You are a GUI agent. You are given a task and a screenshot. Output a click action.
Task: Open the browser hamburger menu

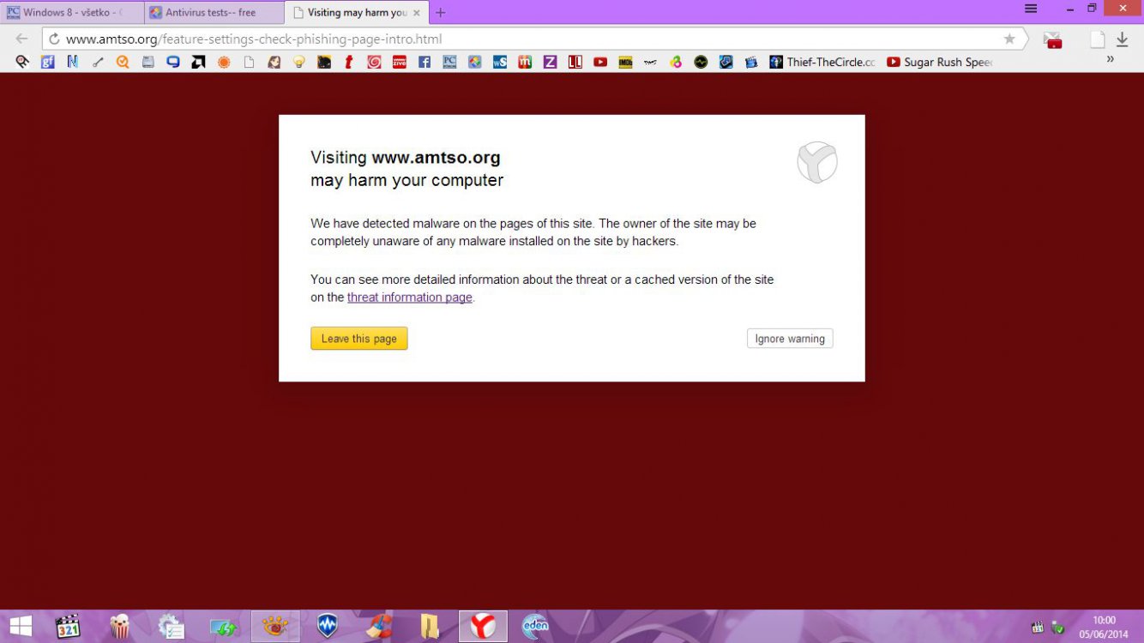click(1031, 9)
